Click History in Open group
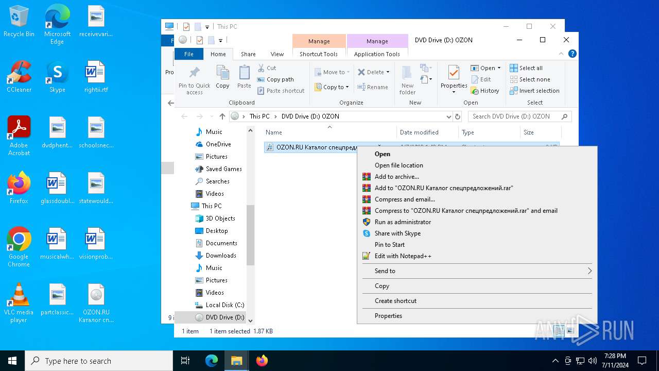Screen dimensions: 659x371 (485, 91)
